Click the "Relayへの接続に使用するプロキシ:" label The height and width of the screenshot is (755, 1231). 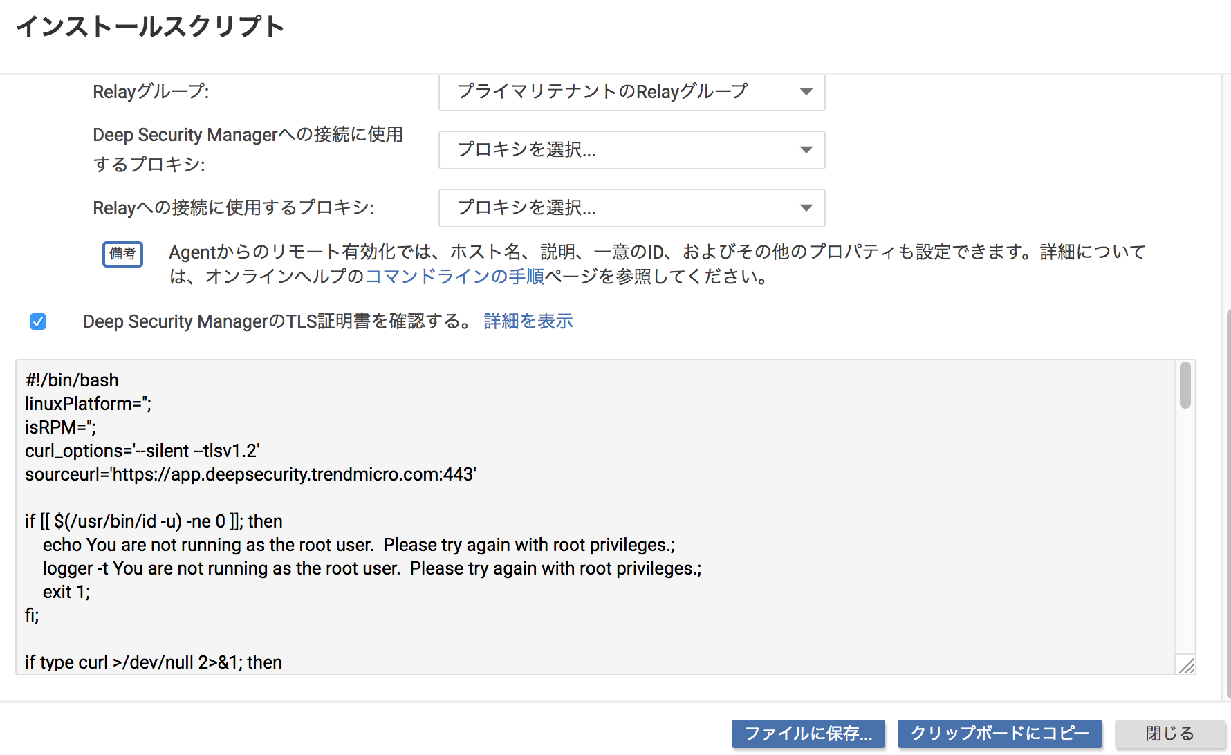click(x=233, y=208)
